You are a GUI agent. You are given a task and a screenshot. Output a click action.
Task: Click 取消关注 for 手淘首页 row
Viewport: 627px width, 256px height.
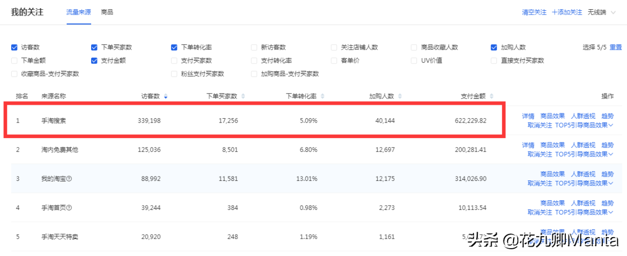click(x=540, y=212)
